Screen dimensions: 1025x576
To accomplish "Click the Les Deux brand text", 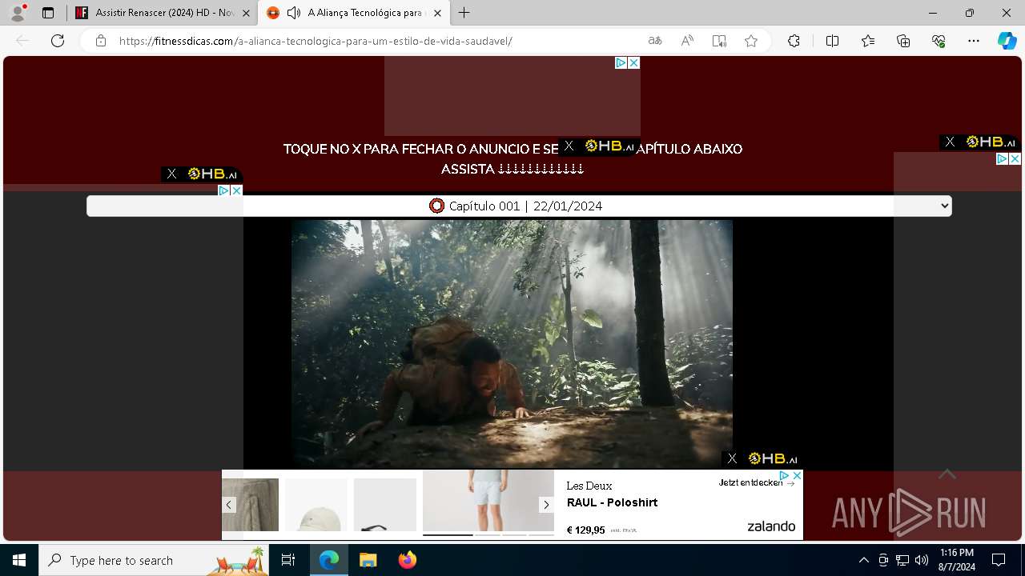I will point(589,486).
